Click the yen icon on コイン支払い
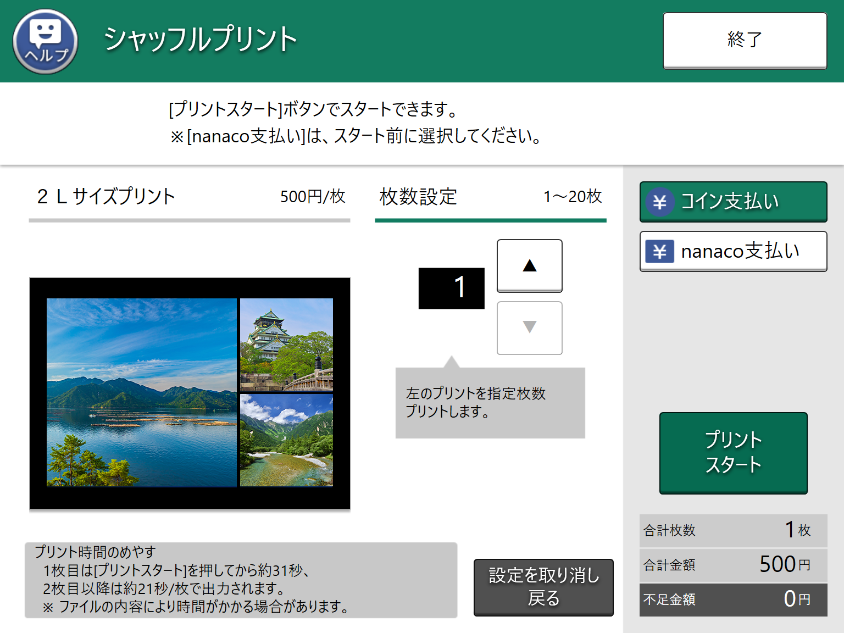This screenshot has height=633, width=844. click(659, 202)
